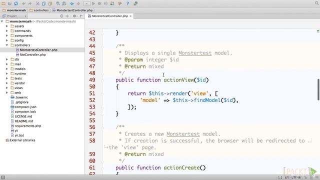Click the Forward navigation arrow

(x=78, y=3)
